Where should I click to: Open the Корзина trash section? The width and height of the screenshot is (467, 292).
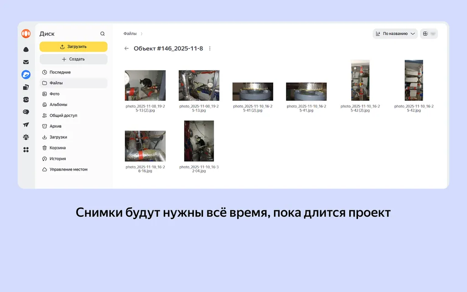point(73,148)
